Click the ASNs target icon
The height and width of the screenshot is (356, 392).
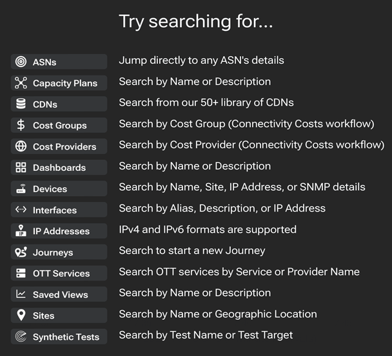pyautogui.click(x=21, y=62)
